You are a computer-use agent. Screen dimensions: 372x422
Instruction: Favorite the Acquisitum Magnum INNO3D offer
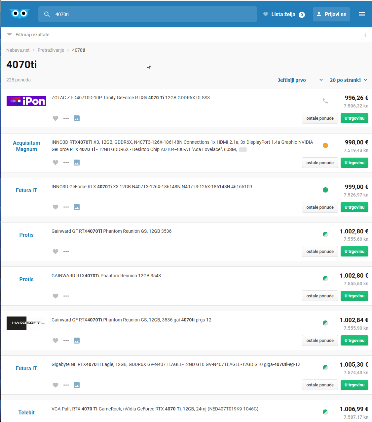point(56,163)
